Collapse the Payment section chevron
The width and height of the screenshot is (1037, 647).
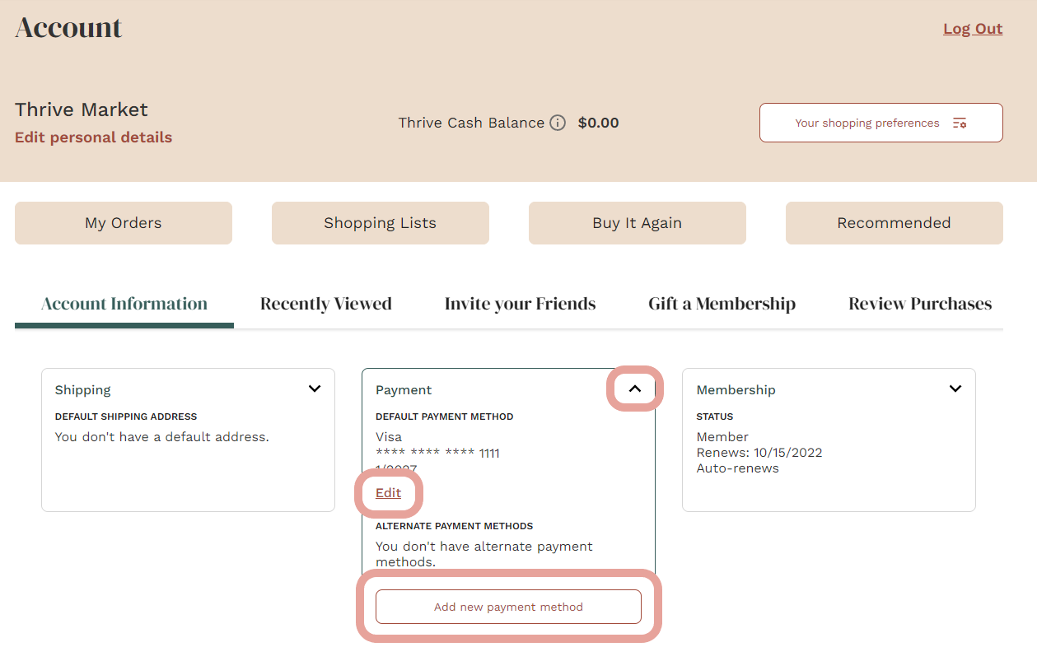[x=634, y=388]
